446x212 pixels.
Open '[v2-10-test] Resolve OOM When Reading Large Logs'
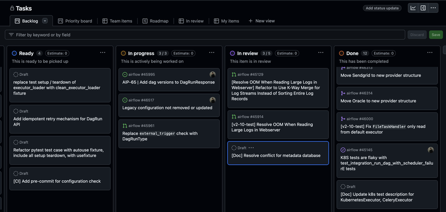(272, 127)
